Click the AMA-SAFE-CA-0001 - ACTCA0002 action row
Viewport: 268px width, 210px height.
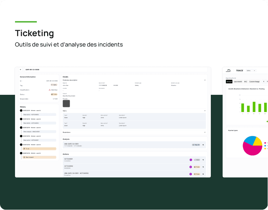[134, 174]
